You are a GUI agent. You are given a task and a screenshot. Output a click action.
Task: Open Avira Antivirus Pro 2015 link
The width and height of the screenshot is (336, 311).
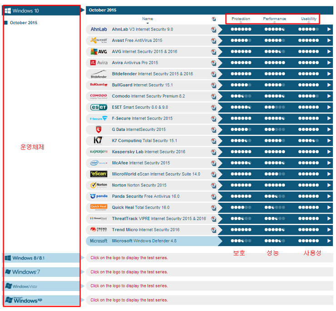[x=135, y=63]
